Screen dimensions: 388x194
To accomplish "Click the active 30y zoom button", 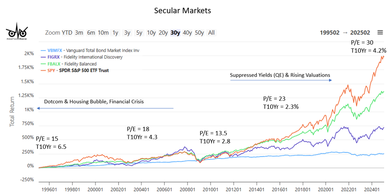I will (175, 33).
